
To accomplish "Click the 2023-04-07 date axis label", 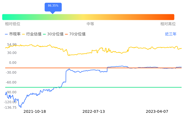I will tap(157, 112).
